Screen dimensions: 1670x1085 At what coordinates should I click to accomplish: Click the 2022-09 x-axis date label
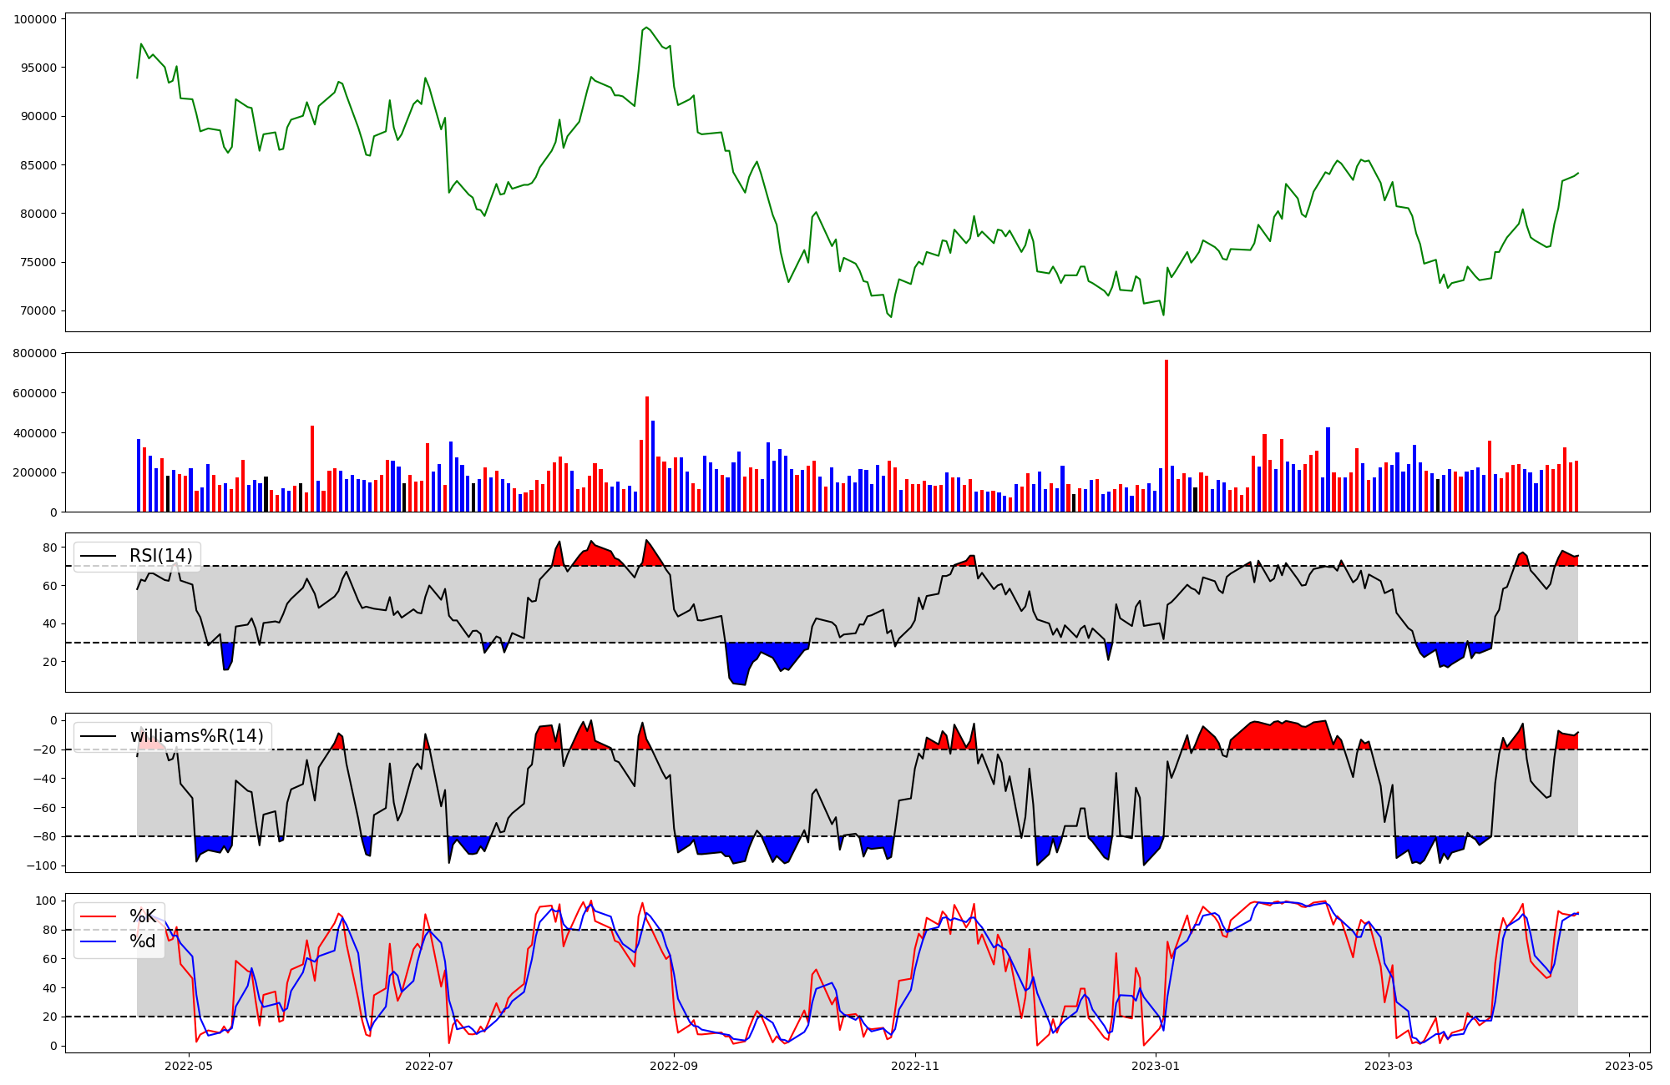673,1066
